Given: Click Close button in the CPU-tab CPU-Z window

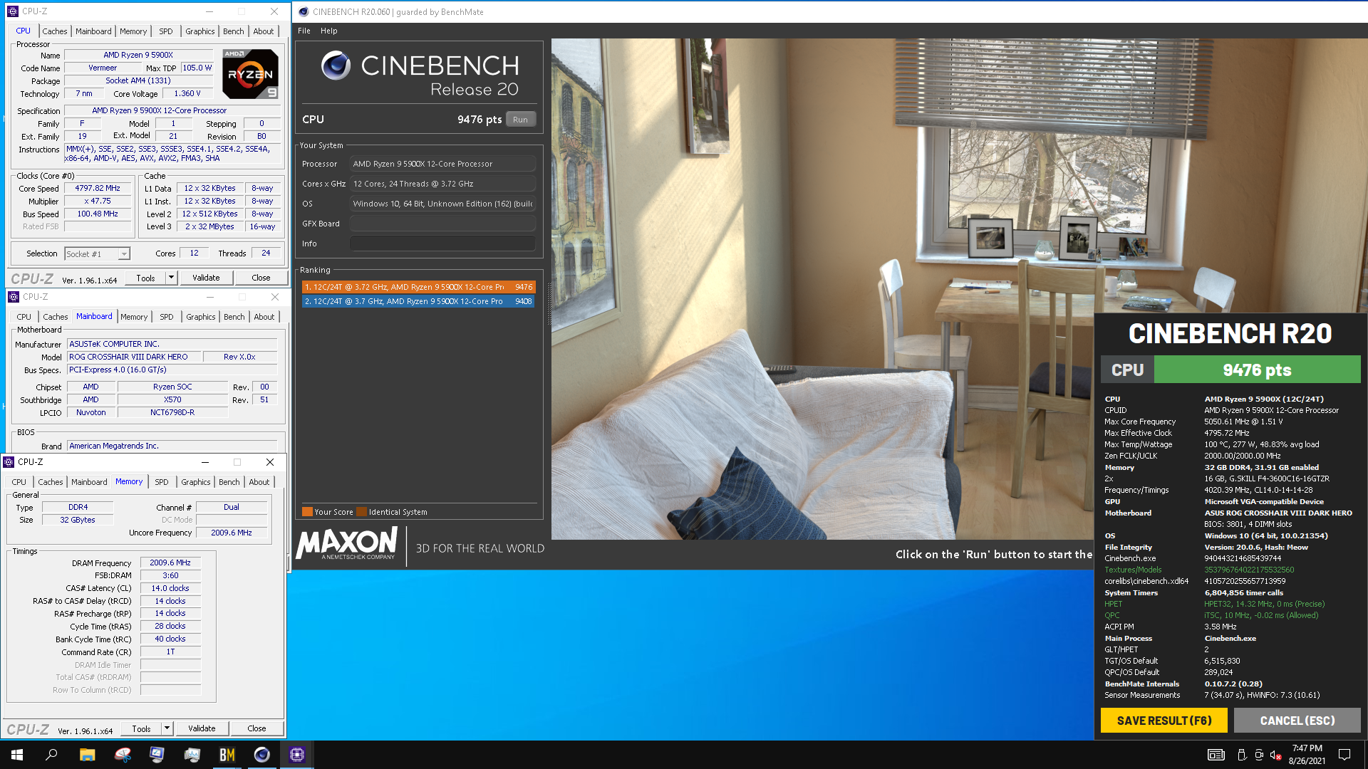Looking at the screenshot, I should coord(261,278).
